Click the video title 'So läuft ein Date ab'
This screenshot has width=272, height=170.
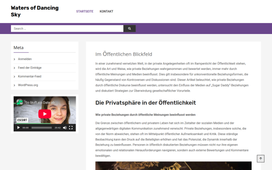tap(40, 102)
